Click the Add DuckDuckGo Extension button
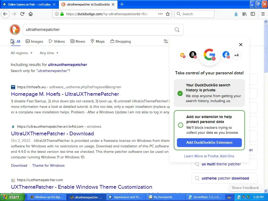 pyautogui.click(x=209, y=143)
